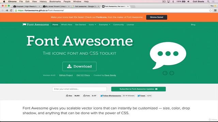The height and width of the screenshot is (122, 218).
Task: Click the Twitter followers count
Action: pyautogui.click(x=129, y=96)
